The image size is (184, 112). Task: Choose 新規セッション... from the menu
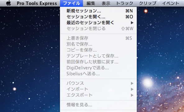pyautogui.click(x=98, y=11)
